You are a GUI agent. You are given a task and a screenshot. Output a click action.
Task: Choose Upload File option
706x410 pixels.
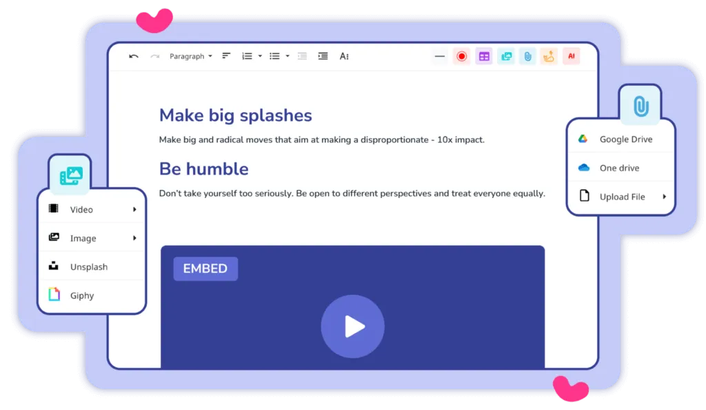(x=621, y=197)
